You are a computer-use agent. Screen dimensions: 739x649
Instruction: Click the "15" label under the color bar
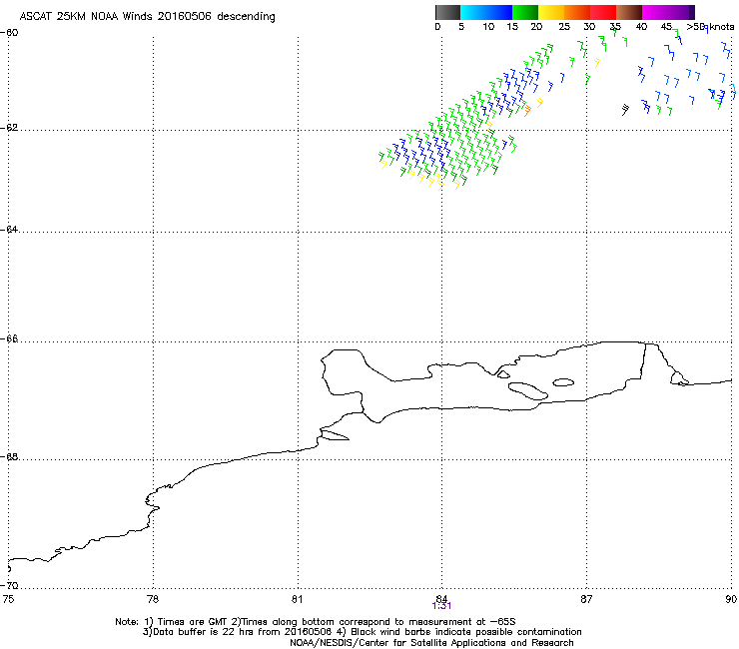click(512, 27)
